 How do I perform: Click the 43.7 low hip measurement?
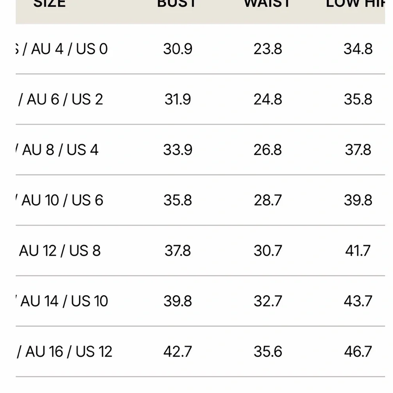[x=358, y=301]
